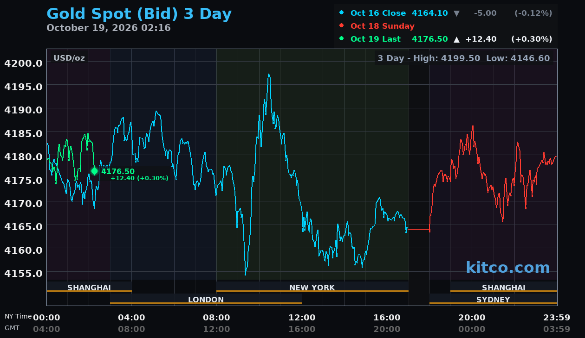Click the 00:00 GMT tick label
Image resolution: width=585 pixels, height=338 pixels.
pos(472,329)
